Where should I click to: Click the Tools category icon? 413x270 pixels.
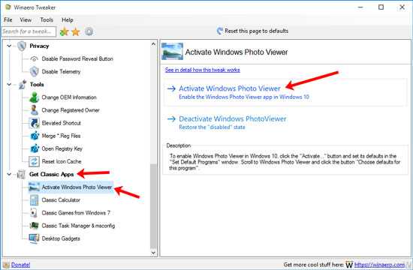tap(23, 85)
